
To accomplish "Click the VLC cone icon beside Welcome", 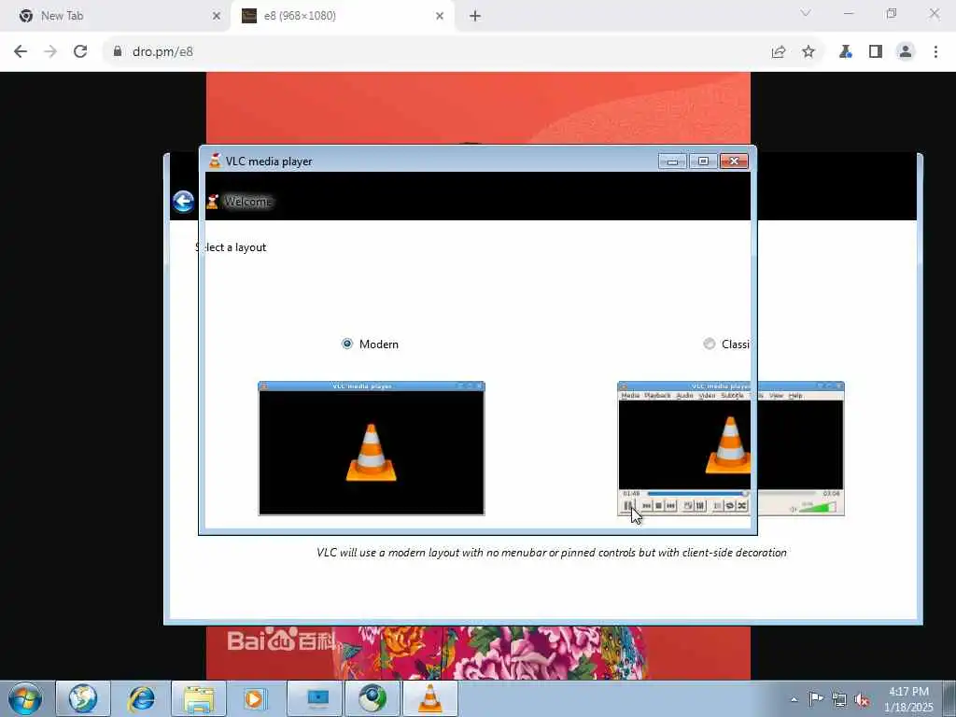I will 212,202.
